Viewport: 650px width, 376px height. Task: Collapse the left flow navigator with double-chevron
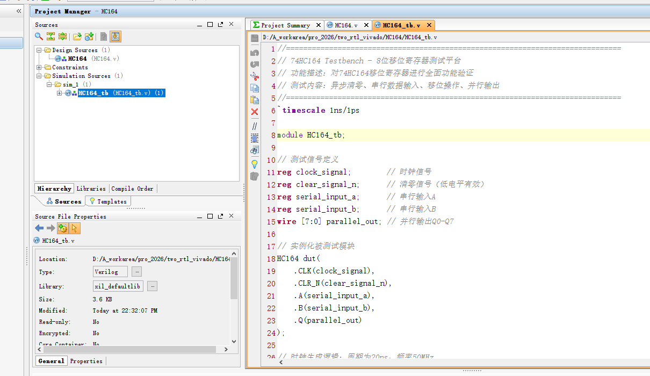19,11
